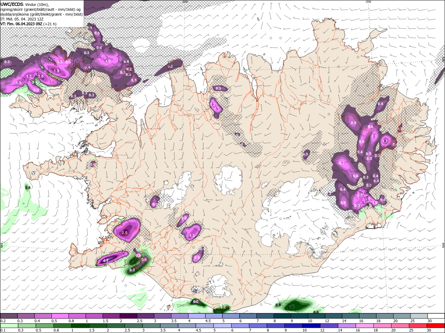Click the round white Hofsjökull glacier in central Iceland
The height and width of the screenshot is (333, 445).
coord(228,179)
